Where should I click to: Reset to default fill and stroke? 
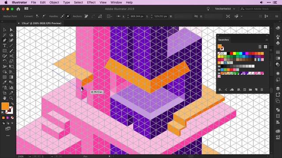coord(3,112)
